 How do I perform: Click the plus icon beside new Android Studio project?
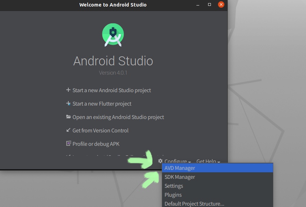68,90
